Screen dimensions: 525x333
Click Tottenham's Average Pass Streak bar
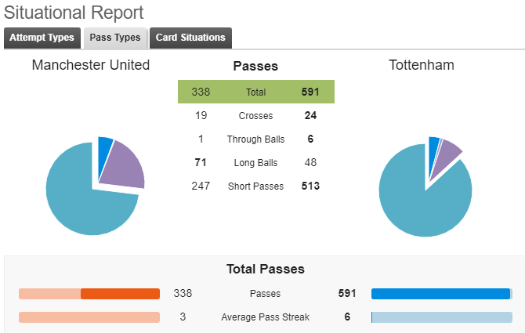tap(442, 317)
